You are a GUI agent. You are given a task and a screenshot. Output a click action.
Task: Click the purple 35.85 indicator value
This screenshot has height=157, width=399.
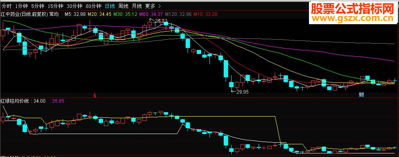click(x=58, y=101)
